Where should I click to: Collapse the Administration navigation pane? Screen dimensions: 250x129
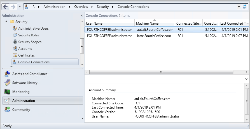point(82,16)
